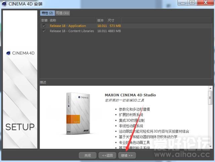Toggle Release 18 - Content Libraries checkbox
Viewport: 215px width, 162px height.
coord(44,31)
